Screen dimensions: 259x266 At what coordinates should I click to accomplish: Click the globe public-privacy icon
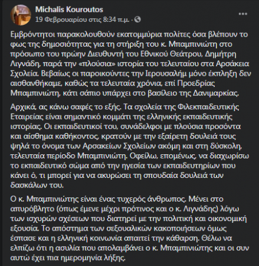coord(137,20)
